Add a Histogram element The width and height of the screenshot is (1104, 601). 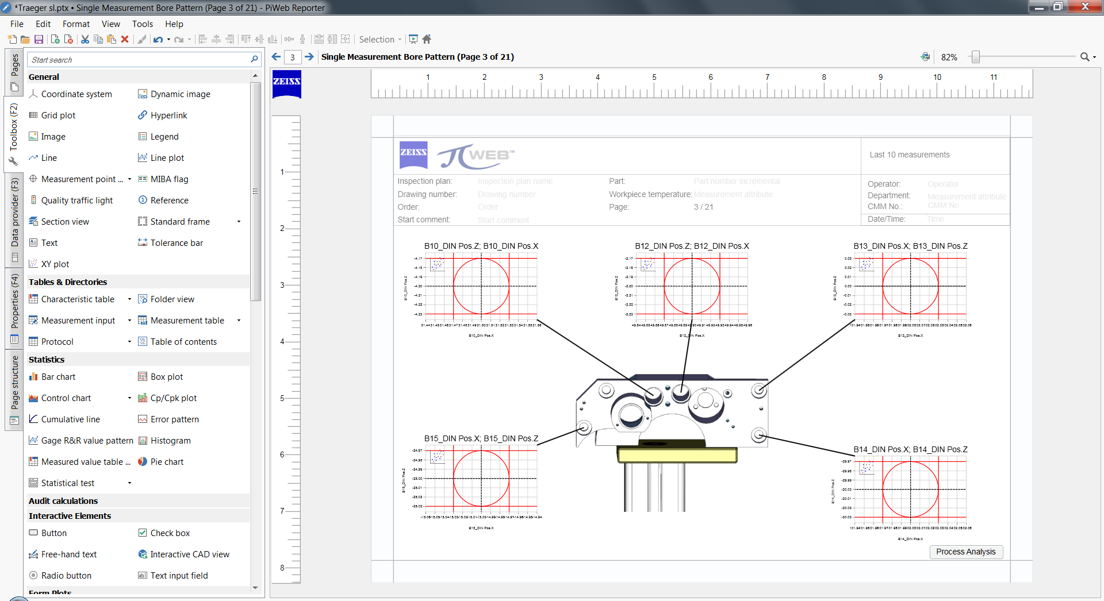tap(170, 440)
